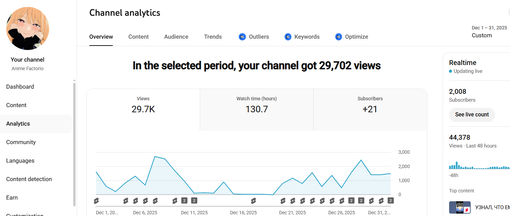510x216 pixels.
Task: Open Content in the left sidebar
Action: (x=36, y=105)
